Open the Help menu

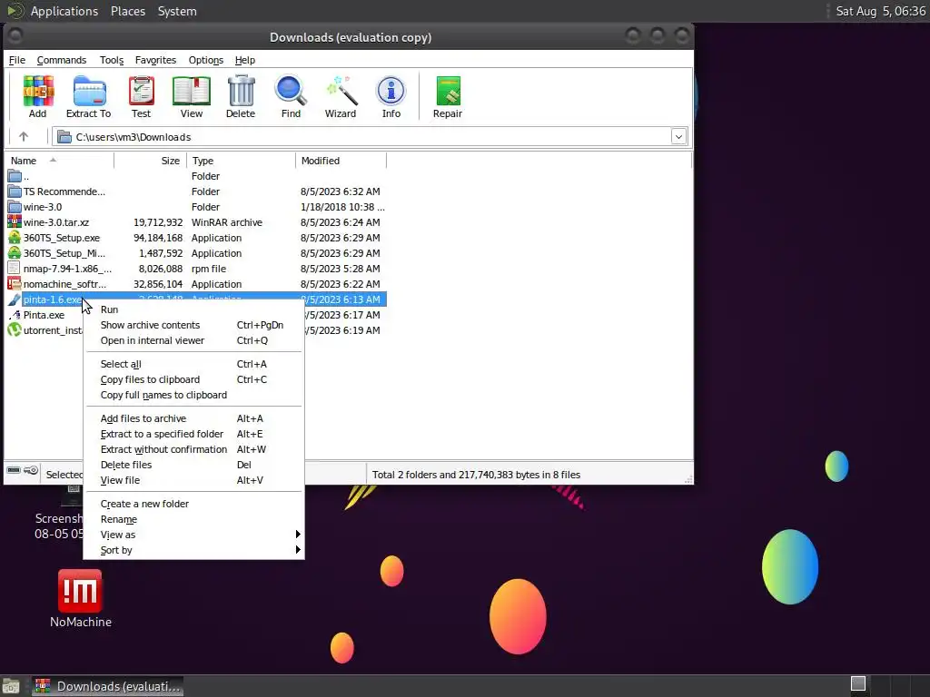click(x=245, y=60)
